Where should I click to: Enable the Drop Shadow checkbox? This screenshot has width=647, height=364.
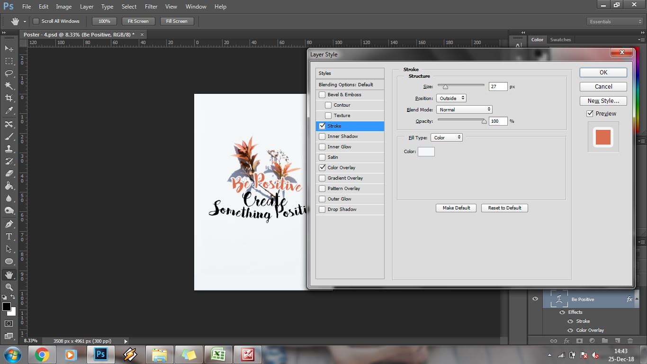(323, 209)
